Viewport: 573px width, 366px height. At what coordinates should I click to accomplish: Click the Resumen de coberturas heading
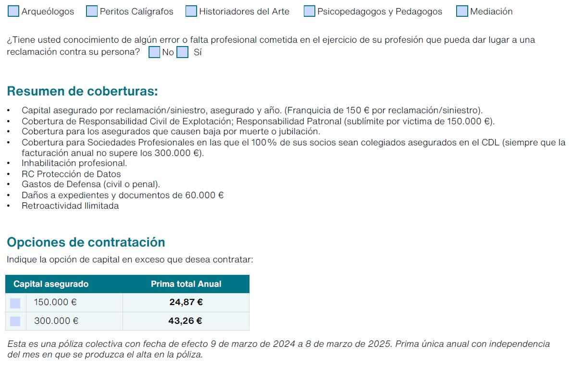click(x=83, y=91)
